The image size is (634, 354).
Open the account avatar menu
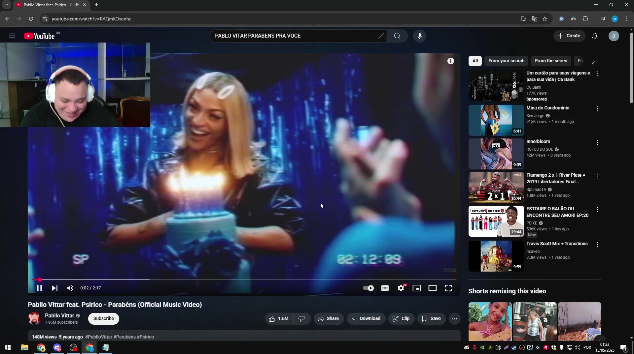pos(614,36)
